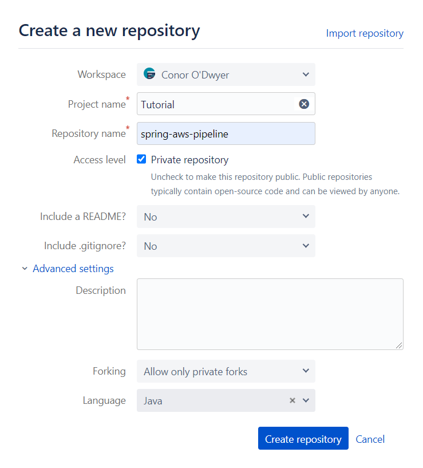Viewport: 423px width, 468px height.
Task: Click the chevron on the Language dropdown
Action: [x=305, y=400]
